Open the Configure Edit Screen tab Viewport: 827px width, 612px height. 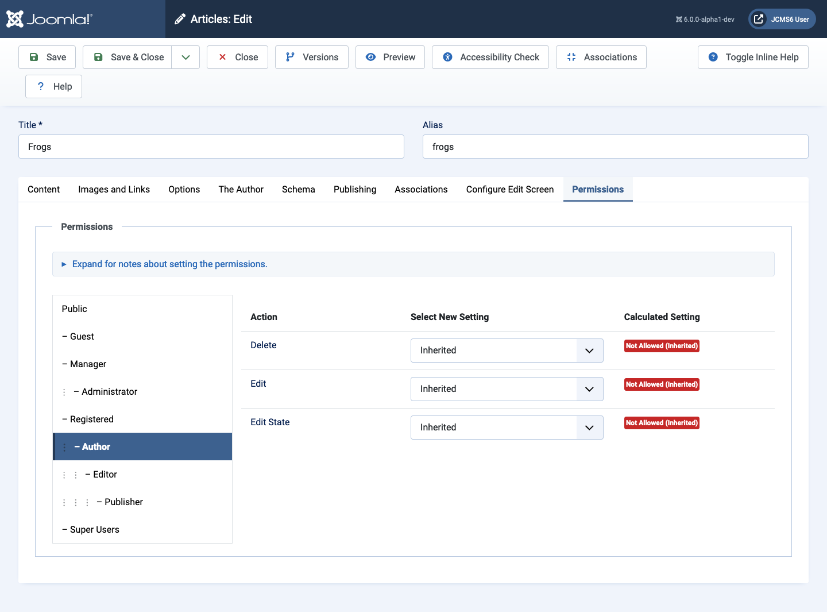tap(509, 189)
